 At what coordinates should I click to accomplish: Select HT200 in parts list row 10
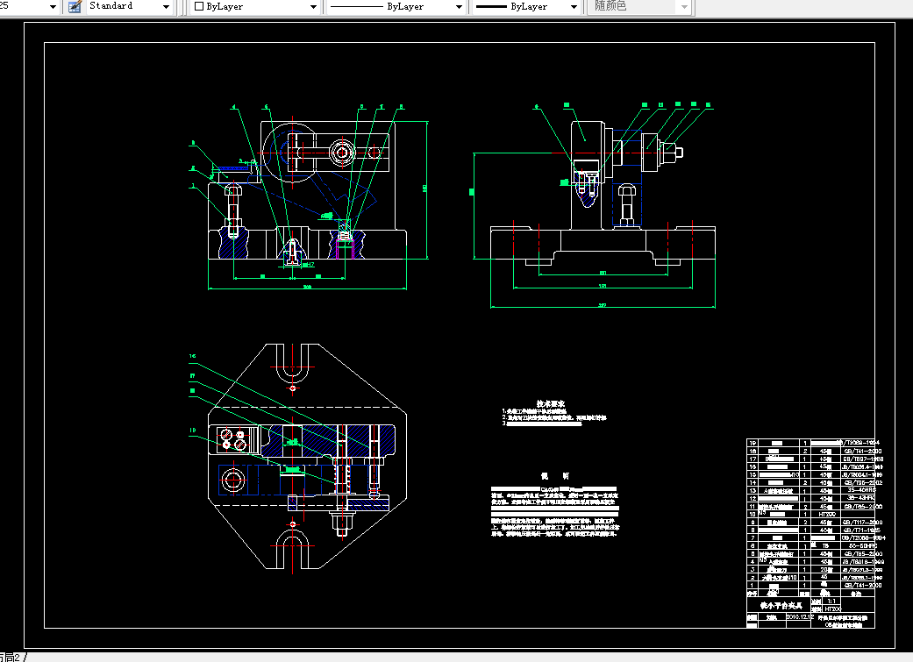click(x=827, y=514)
